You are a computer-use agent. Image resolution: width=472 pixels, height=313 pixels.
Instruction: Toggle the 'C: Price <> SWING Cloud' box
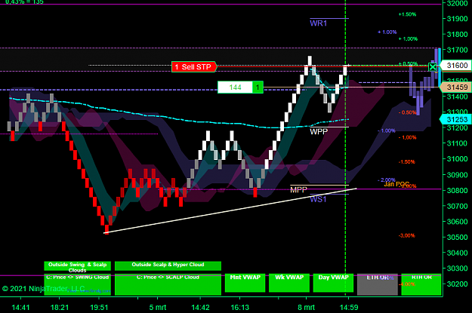[77, 284]
